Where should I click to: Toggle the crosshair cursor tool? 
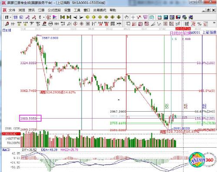pos(133,17)
